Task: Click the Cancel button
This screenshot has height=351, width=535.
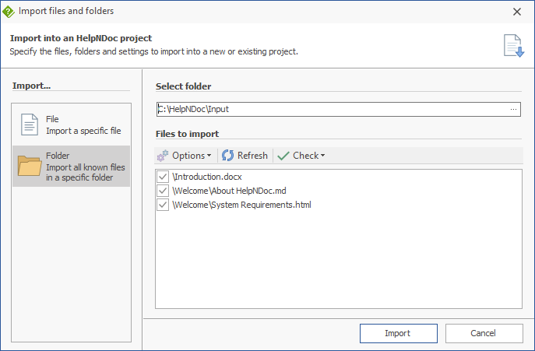Action: 484,333
